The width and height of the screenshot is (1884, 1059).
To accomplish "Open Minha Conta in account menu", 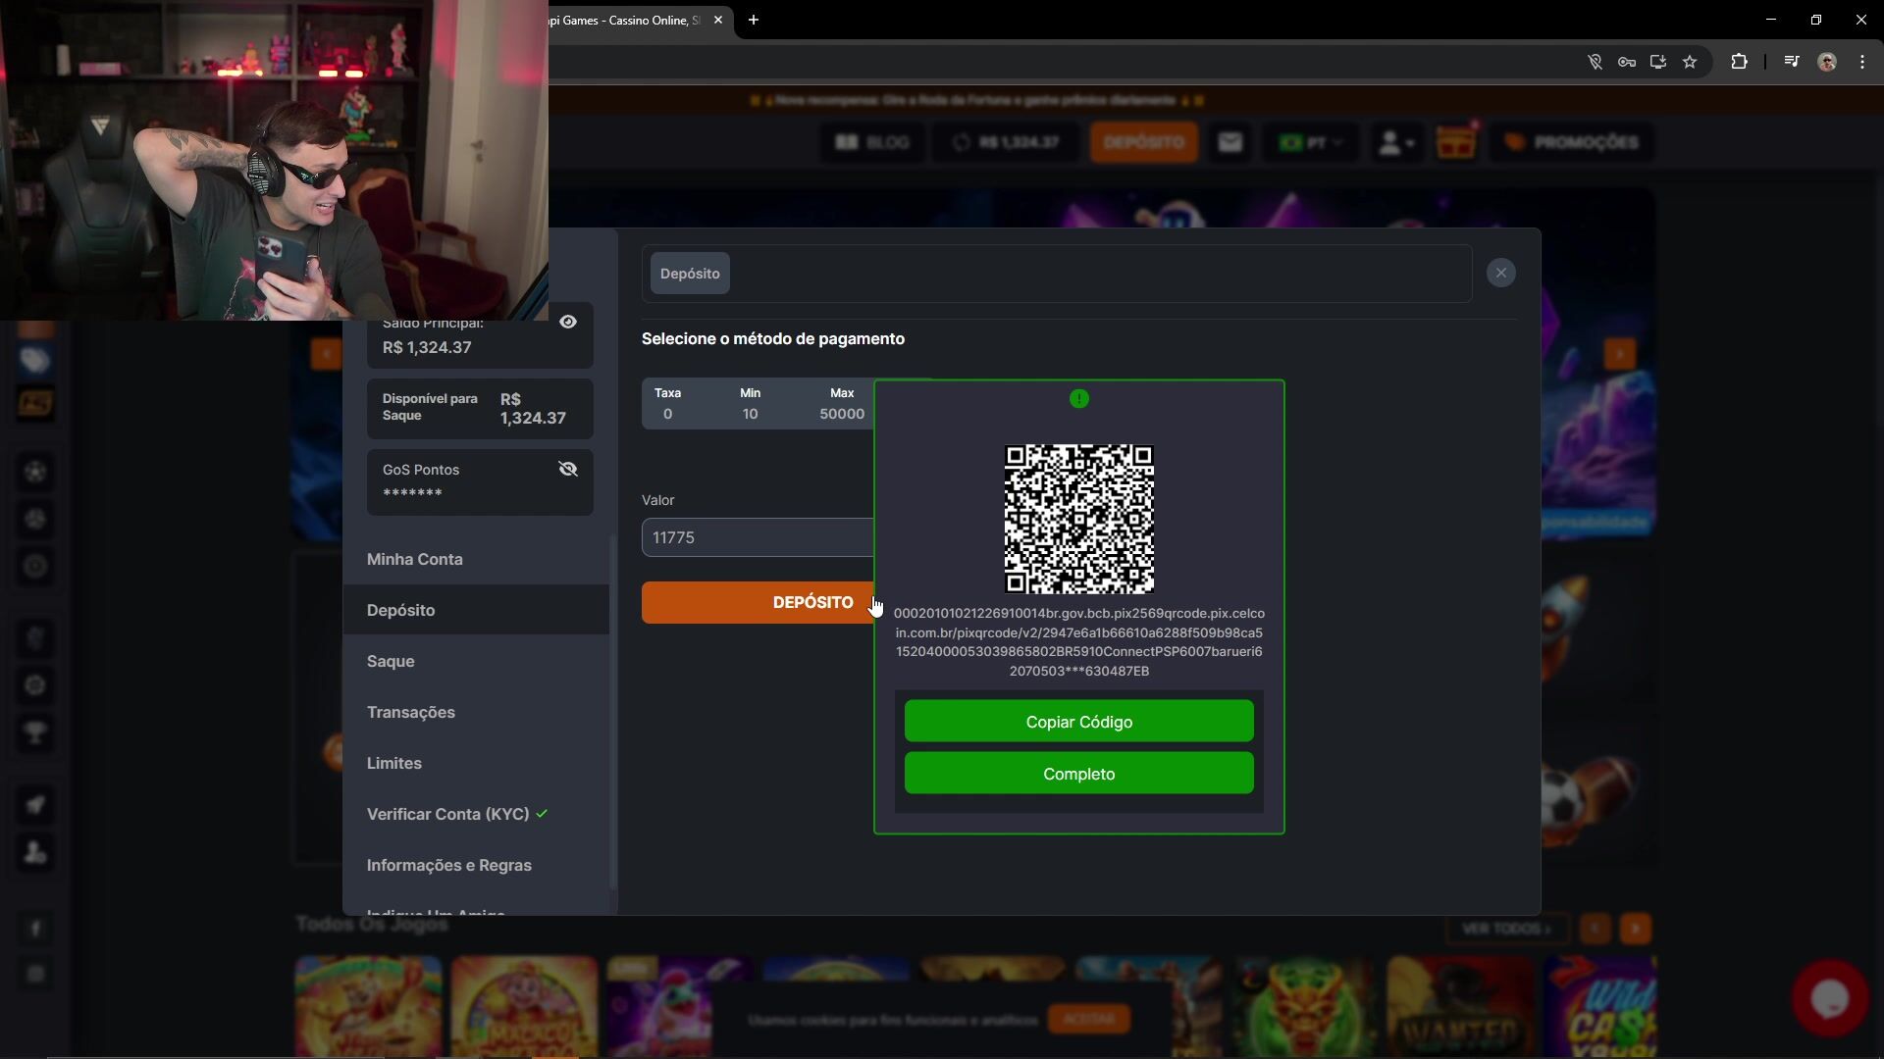I will 415,559.
